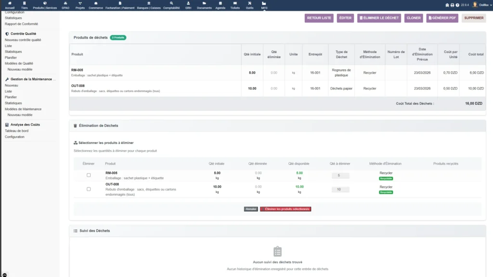Click the Retour Liste button
Viewport: 493px width, 277px height.
[319, 18]
